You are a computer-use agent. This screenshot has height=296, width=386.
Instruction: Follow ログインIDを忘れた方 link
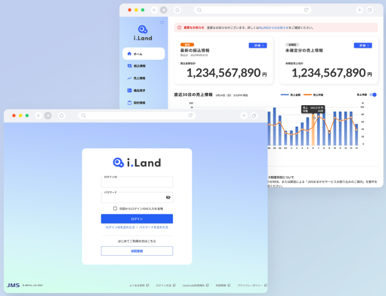[120, 227]
